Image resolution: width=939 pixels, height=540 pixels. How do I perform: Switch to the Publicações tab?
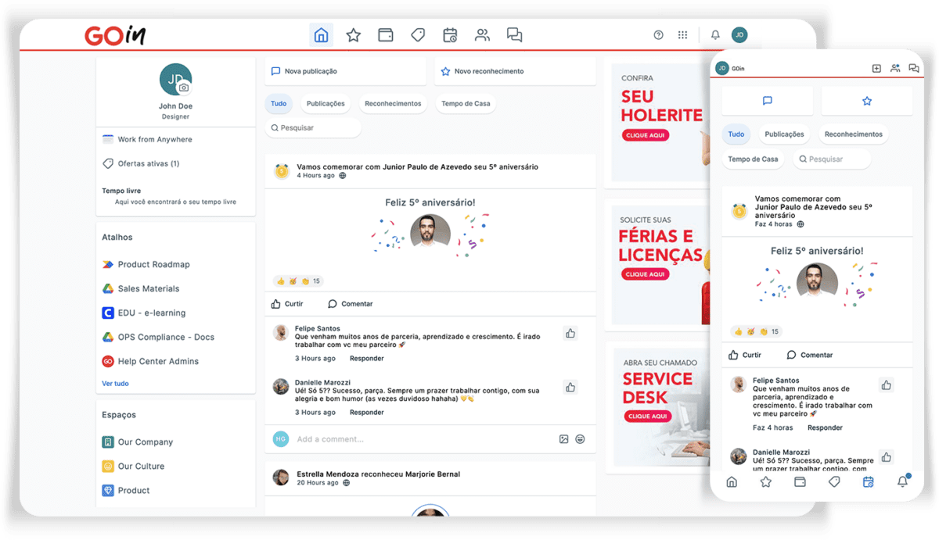(326, 102)
